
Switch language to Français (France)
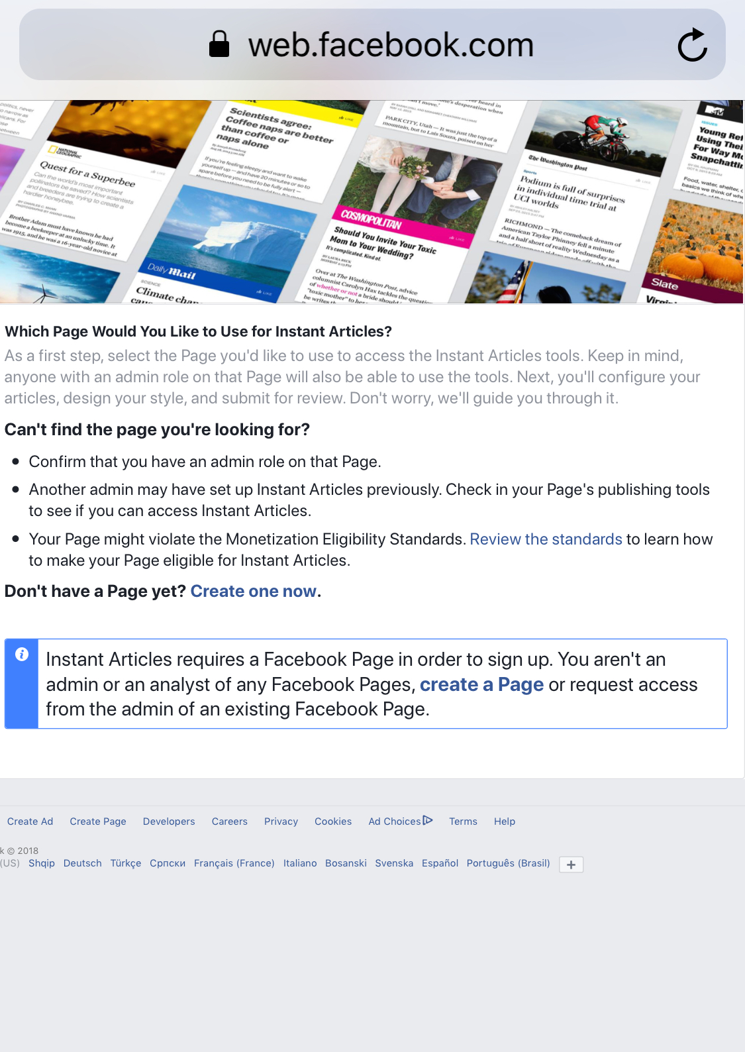pyautogui.click(x=234, y=863)
